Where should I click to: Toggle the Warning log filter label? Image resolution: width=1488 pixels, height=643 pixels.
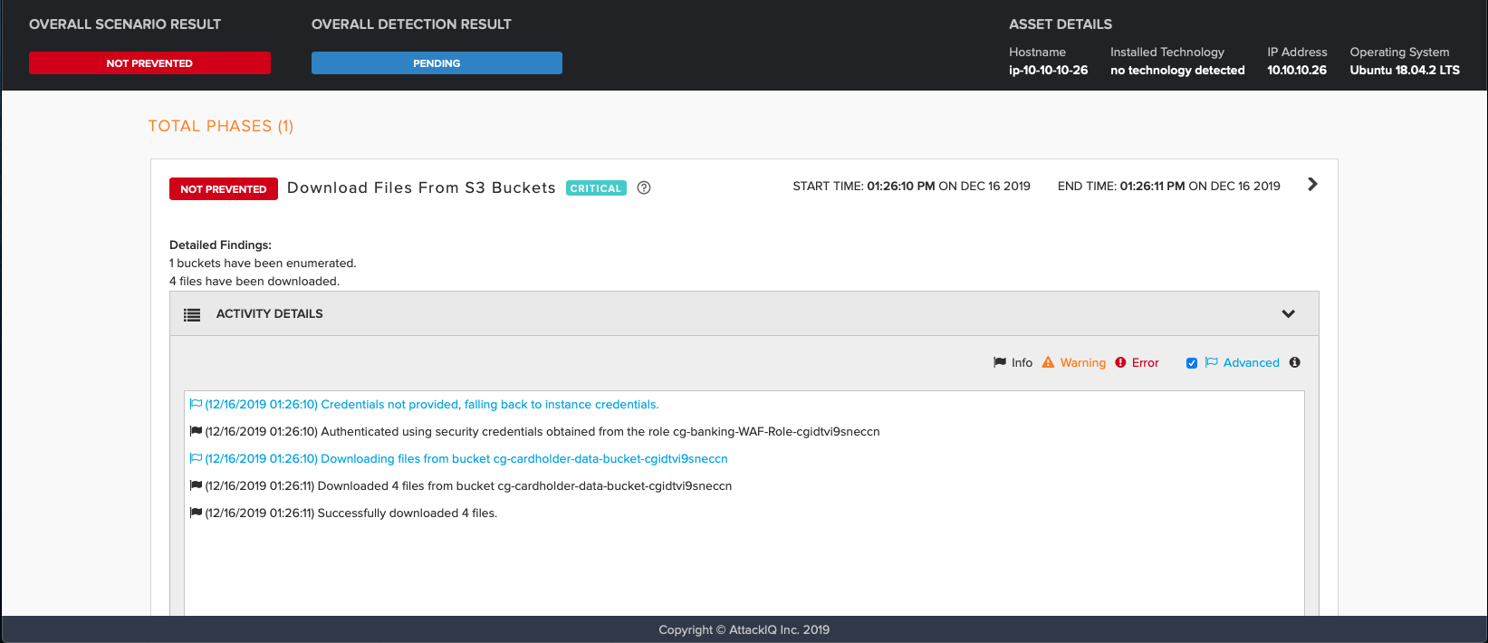tap(1082, 362)
